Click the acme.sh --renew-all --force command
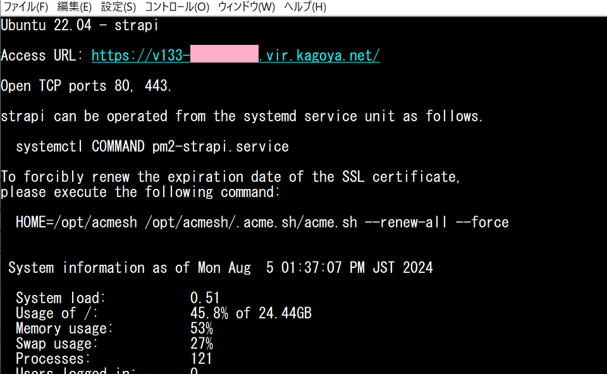This screenshot has height=374, width=607. coord(262,222)
